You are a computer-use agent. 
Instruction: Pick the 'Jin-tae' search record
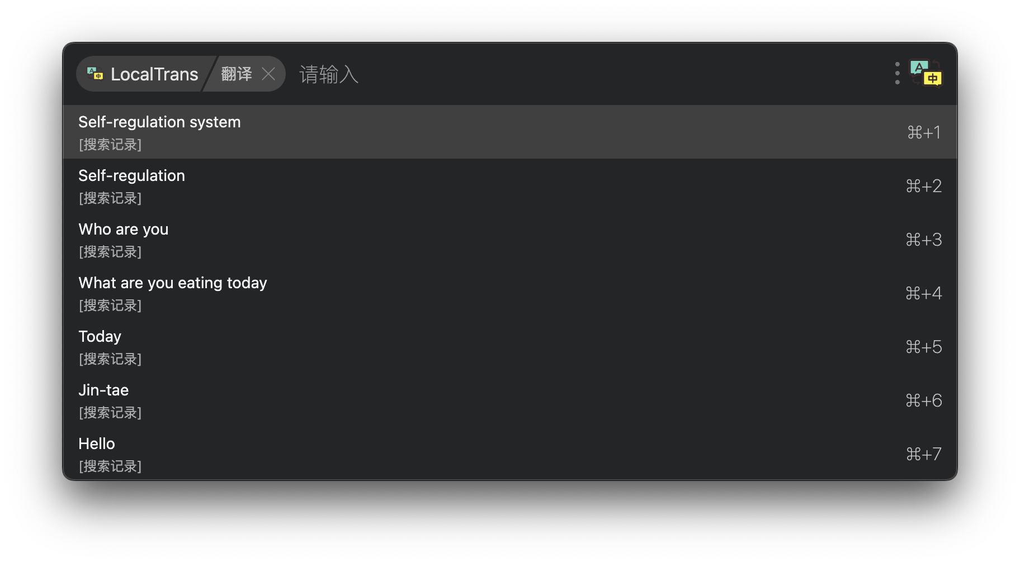(510, 400)
